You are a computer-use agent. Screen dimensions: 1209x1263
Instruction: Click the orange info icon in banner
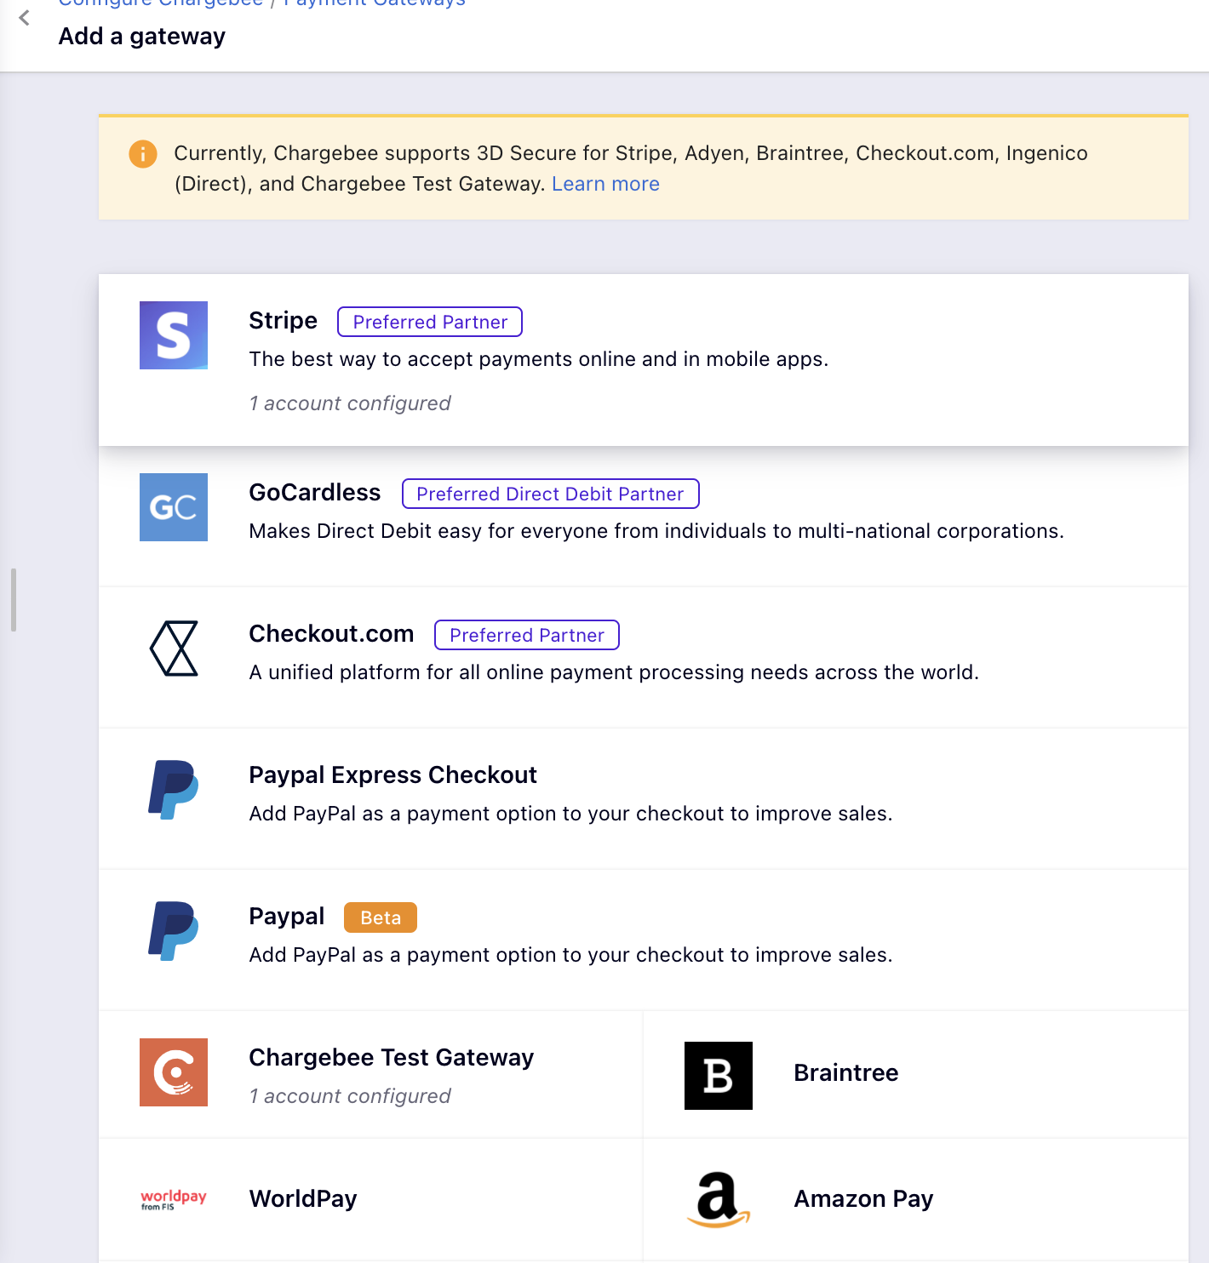pyautogui.click(x=143, y=154)
